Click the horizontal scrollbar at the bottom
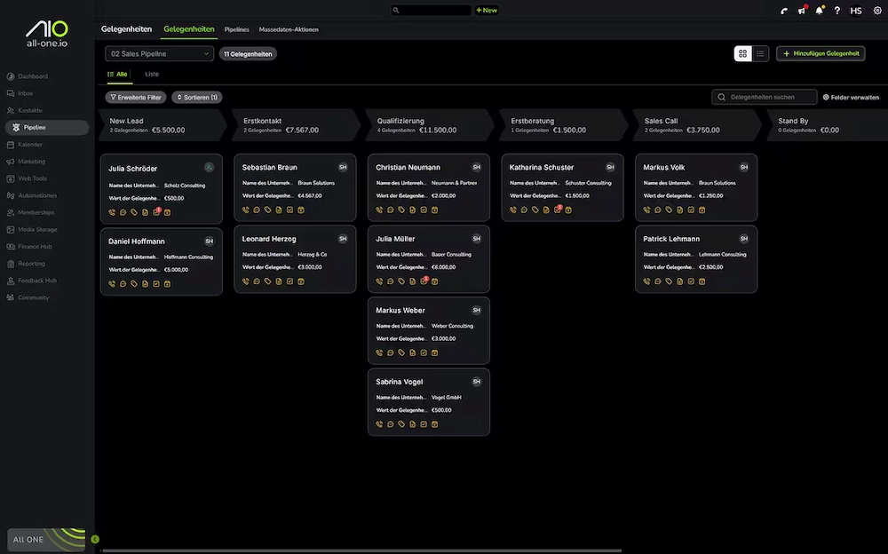The height and width of the screenshot is (554, 888). (361, 550)
